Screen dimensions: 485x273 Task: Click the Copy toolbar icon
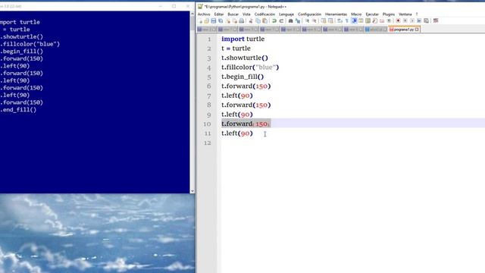click(x=258, y=20)
